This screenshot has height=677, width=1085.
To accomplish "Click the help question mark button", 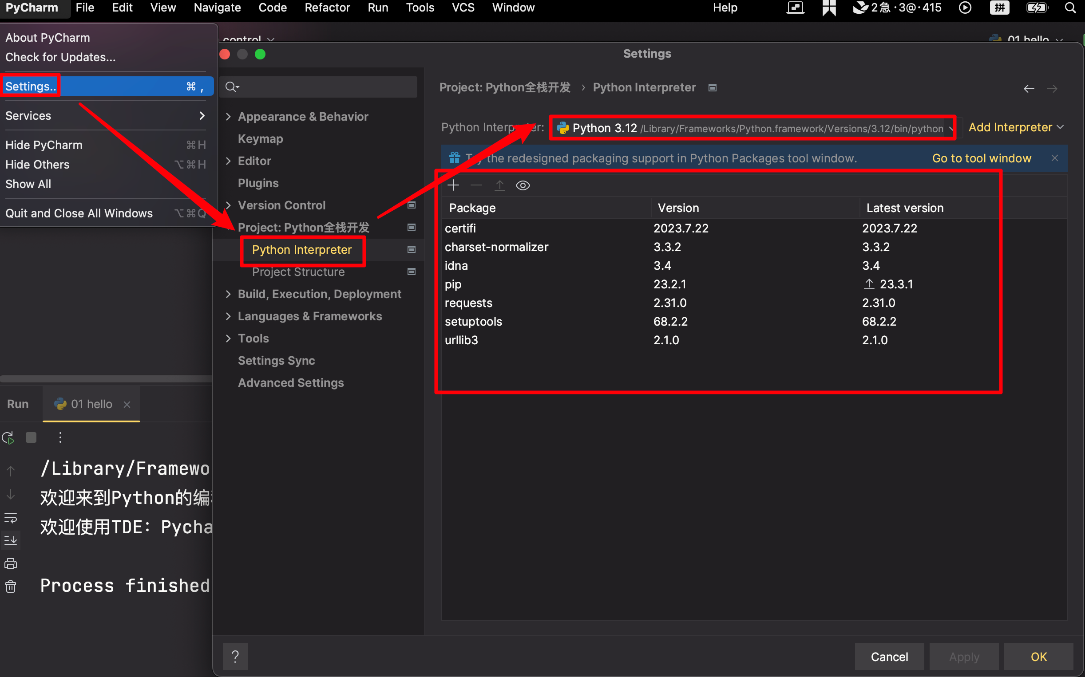I will click(235, 657).
